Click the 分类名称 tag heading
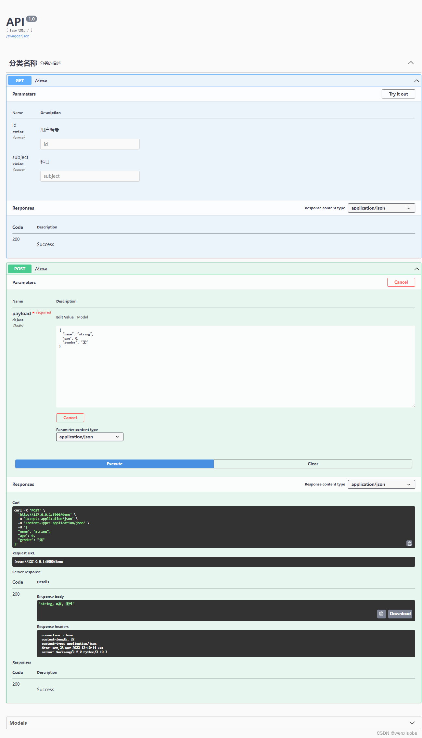 [x=23, y=63]
